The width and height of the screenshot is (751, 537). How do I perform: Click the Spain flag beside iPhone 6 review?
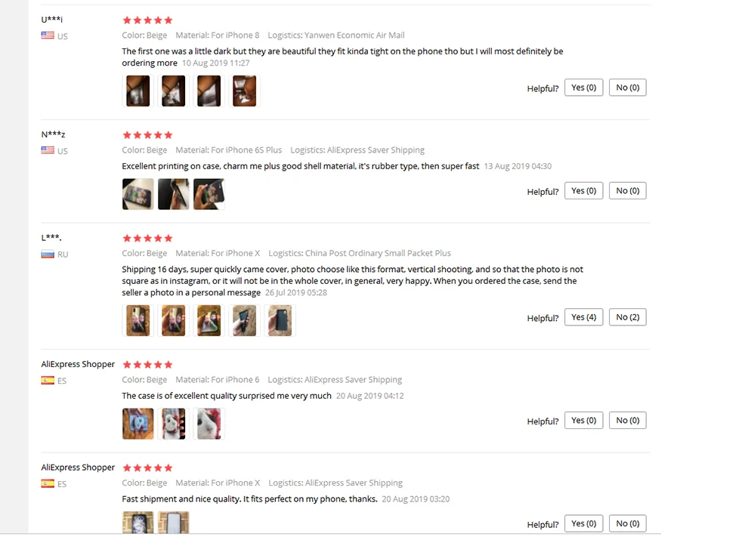pyautogui.click(x=48, y=381)
